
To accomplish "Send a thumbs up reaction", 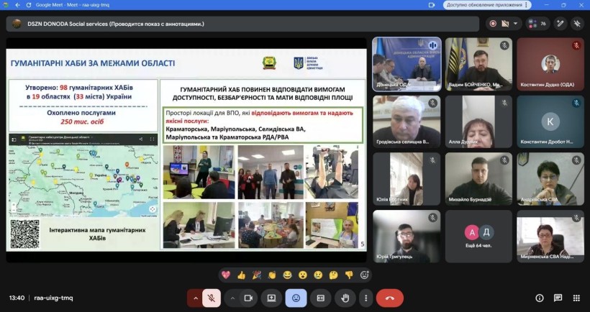I will (241, 275).
